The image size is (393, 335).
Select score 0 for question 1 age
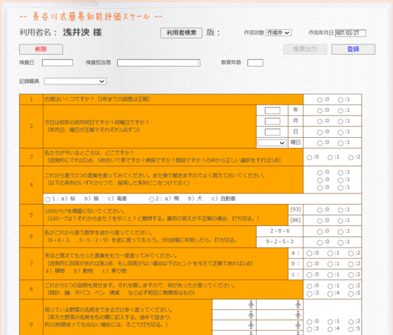(x=320, y=100)
